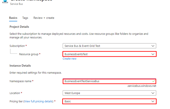Open the Tags tab
This screenshot has width=170, height=109.
25,18
